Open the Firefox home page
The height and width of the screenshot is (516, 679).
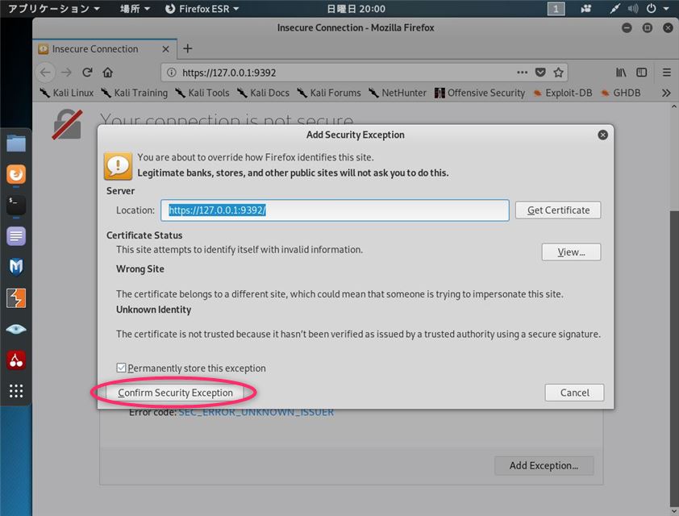pyautogui.click(x=107, y=73)
